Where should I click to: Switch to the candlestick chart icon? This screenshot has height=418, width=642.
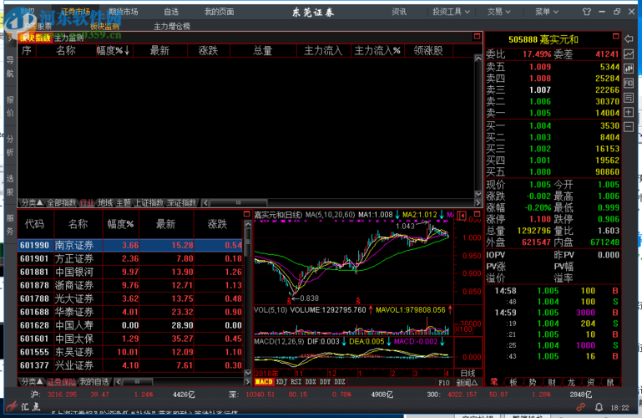click(629, 69)
